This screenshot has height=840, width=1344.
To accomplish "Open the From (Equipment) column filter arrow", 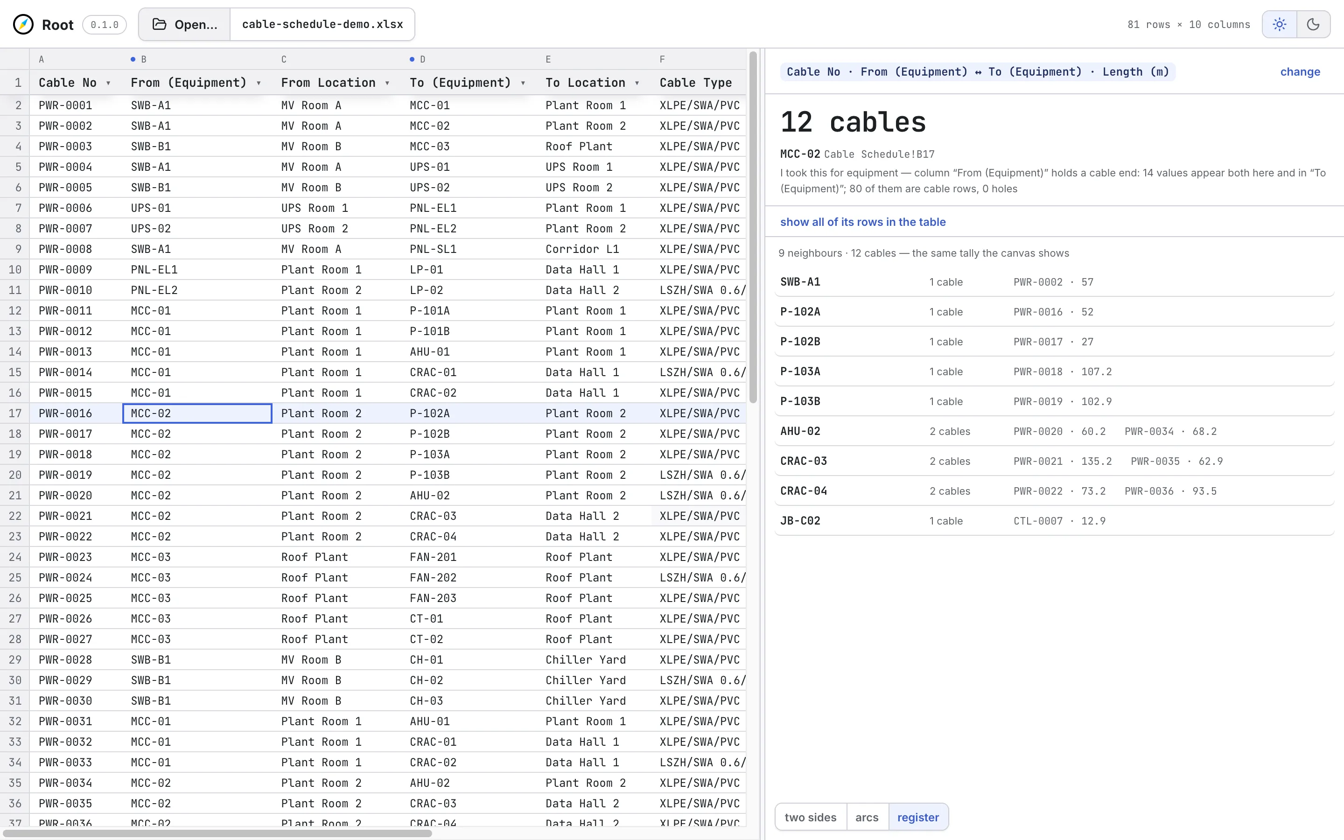I will point(259,83).
